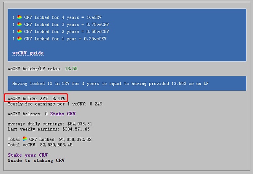Click CRV icon in 4 years row

(x=19, y=17)
